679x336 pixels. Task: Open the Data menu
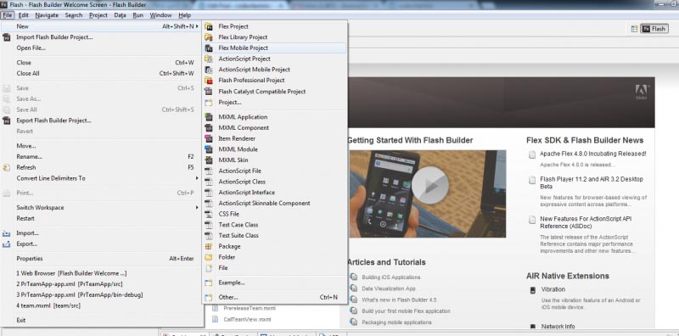coord(120,15)
